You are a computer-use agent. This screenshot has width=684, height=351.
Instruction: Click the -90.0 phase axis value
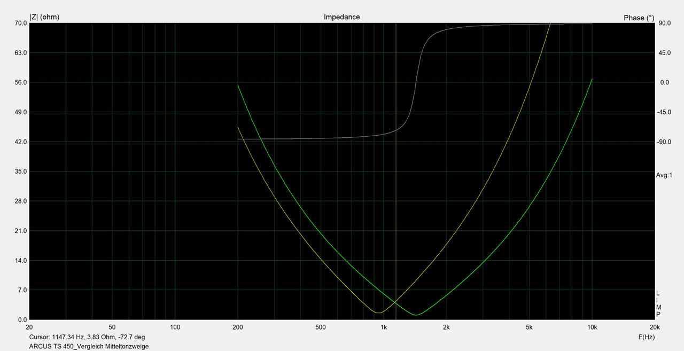click(664, 142)
